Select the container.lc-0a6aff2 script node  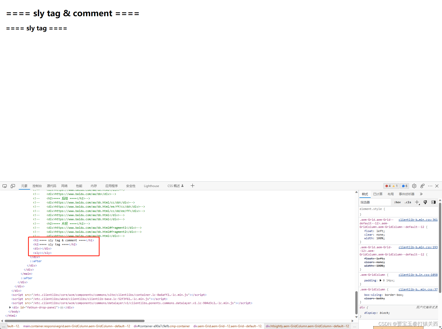coord(109,295)
